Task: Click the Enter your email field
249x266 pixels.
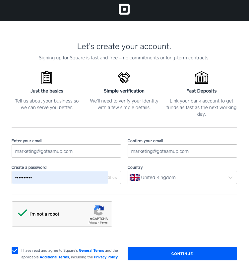Action: pyautogui.click(x=66, y=151)
